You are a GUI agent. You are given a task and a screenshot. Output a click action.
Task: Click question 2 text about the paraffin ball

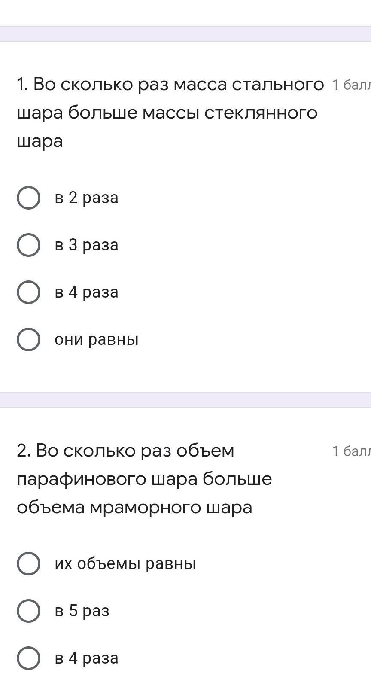144,479
